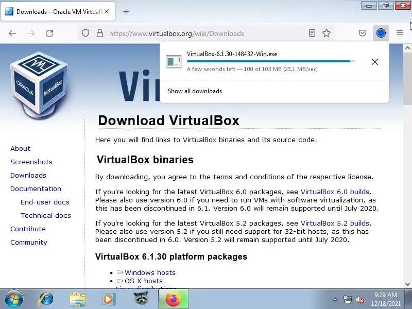Click the VirtualBox-6.1.30-148432-Win.exe file name
This screenshot has width=412, height=309.
(232, 54)
